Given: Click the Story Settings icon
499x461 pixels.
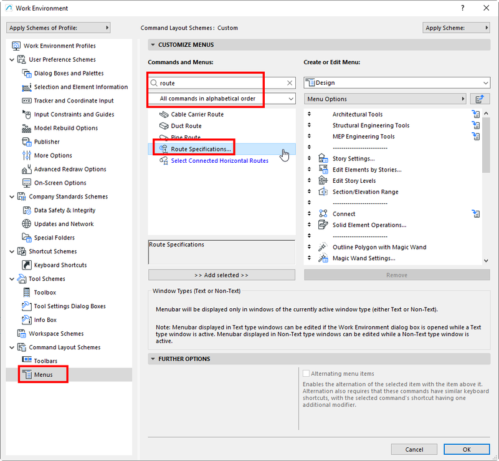Looking at the screenshot, I should click(x=323, y=158).
